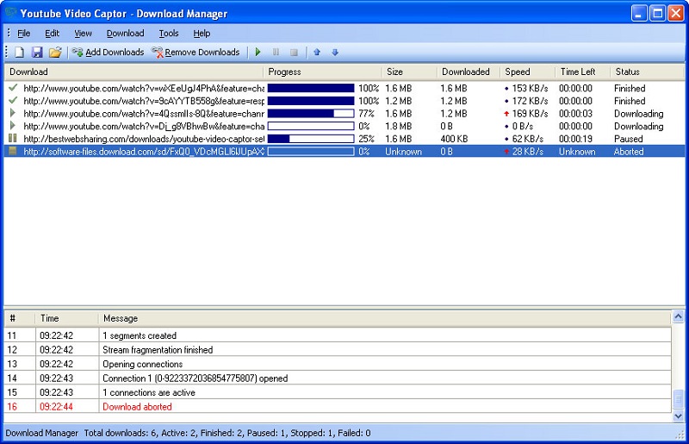The height and width of the screenshot is (444, 689).
Task: Click the 1.8 MB size cell
Action: [x=399, y=126]
